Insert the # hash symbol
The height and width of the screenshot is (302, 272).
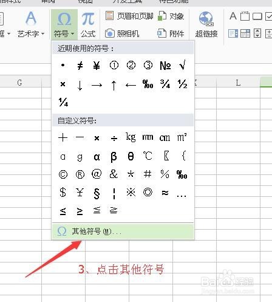(x=148, y=174)
